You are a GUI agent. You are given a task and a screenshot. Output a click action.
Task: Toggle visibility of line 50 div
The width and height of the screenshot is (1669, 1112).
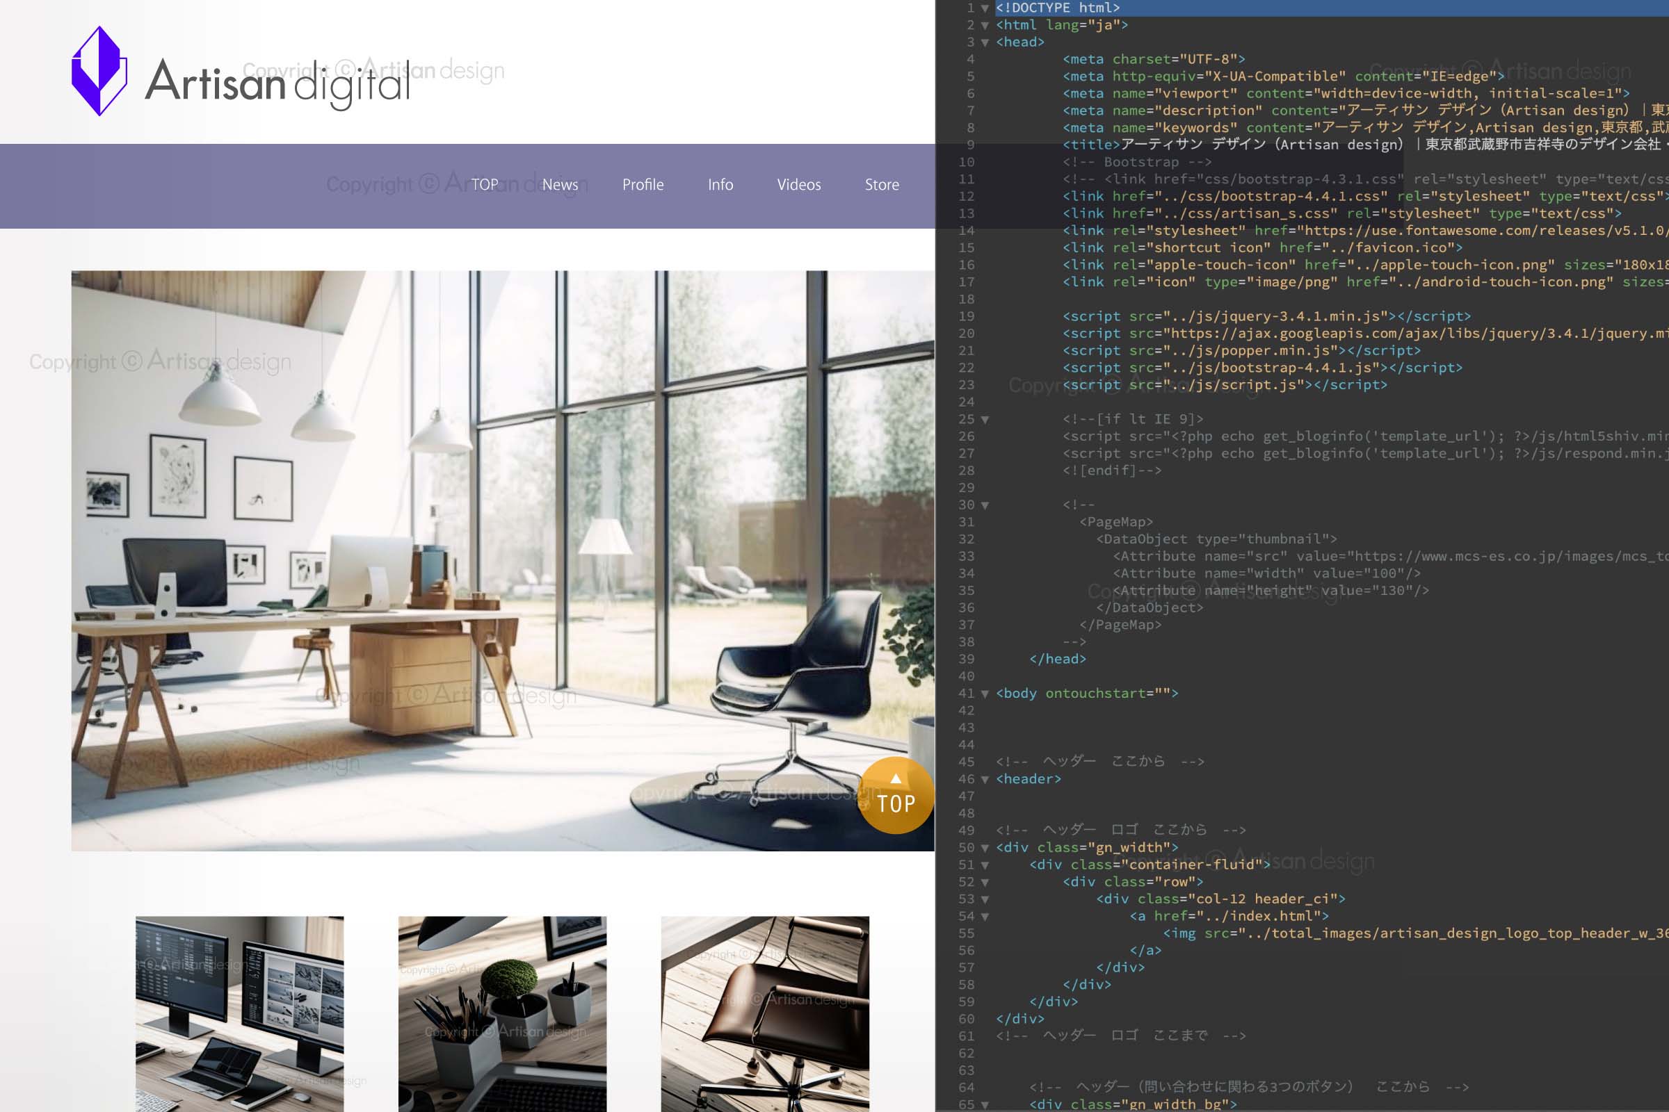tap(986, 847)
